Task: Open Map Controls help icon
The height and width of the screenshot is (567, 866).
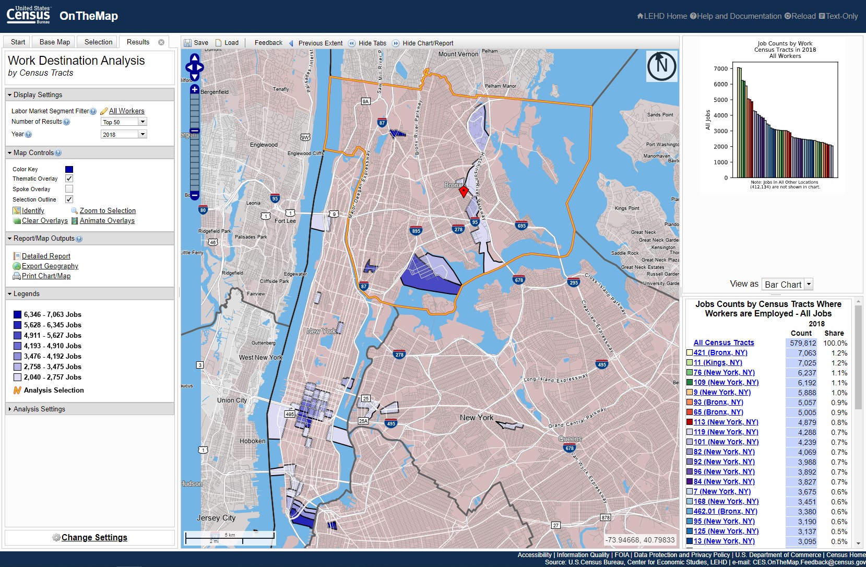Action: (58, 153)
